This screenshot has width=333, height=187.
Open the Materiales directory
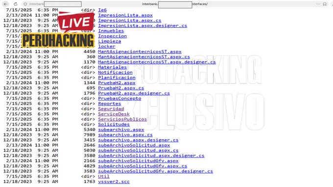112,67
